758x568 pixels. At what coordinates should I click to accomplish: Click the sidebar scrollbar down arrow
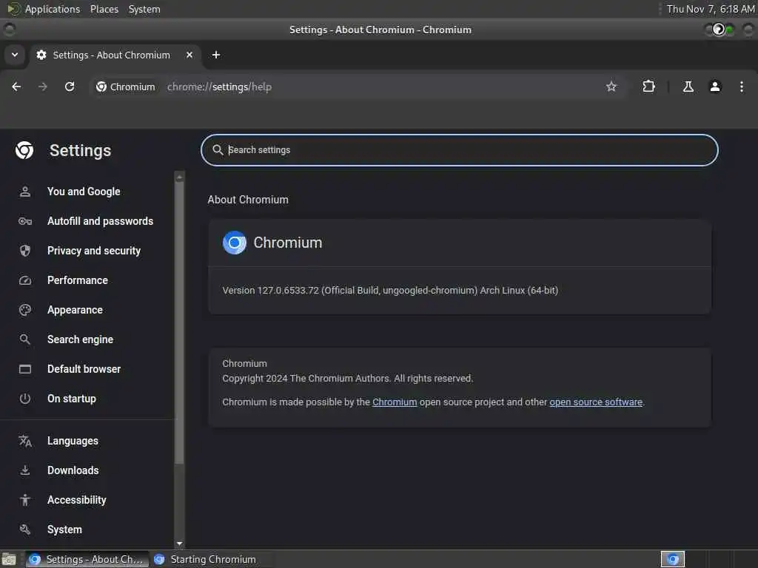(179, 544)
